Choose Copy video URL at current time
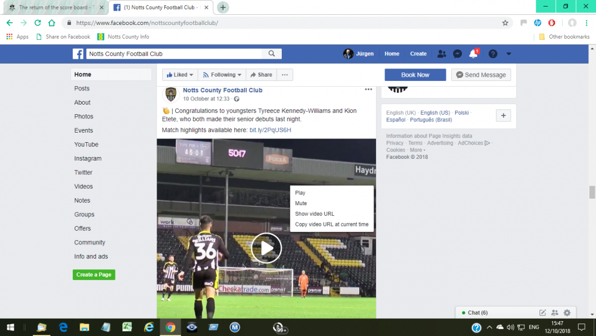596x336 pixels. point(331,224)
